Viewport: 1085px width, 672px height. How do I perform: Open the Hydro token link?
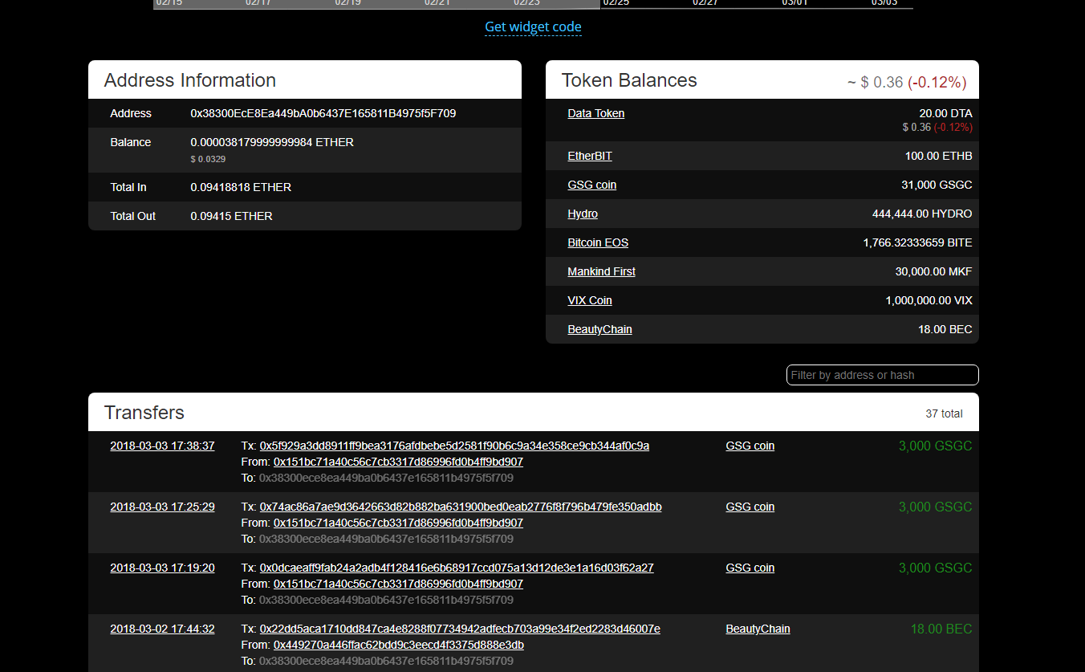(x=582, y=214)
